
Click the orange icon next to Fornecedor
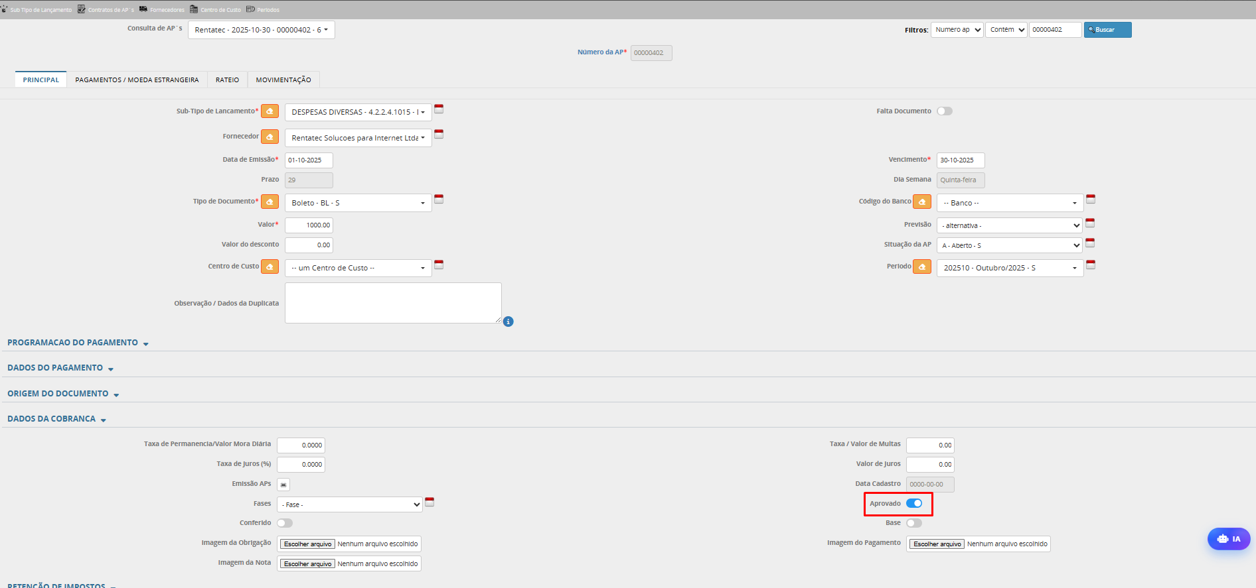(270, 137)
